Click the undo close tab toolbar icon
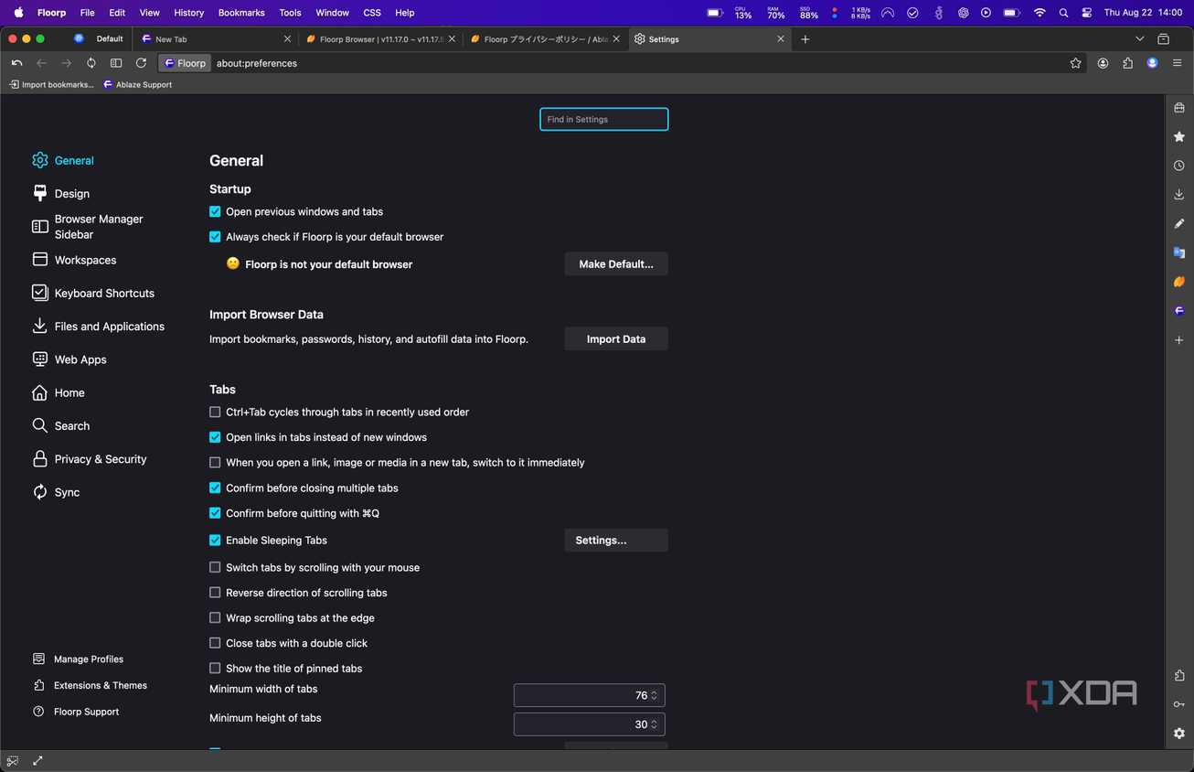The image size is (1194, 772). 16,63
